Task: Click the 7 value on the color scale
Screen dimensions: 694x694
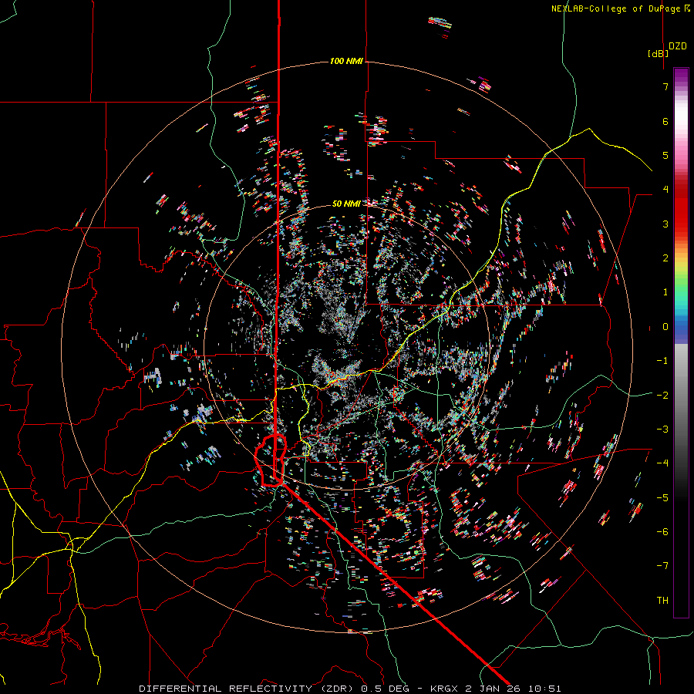Action: pos(665,86)
